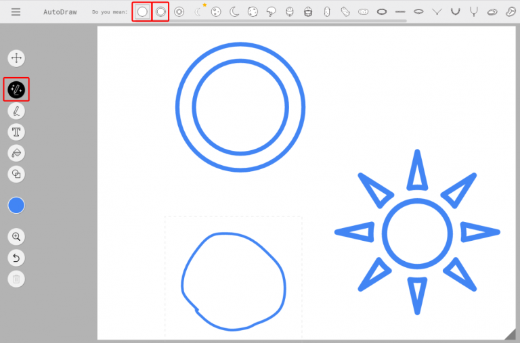Select the Shape tool
The width and height of the screenshot is (520, 343).
16,174
